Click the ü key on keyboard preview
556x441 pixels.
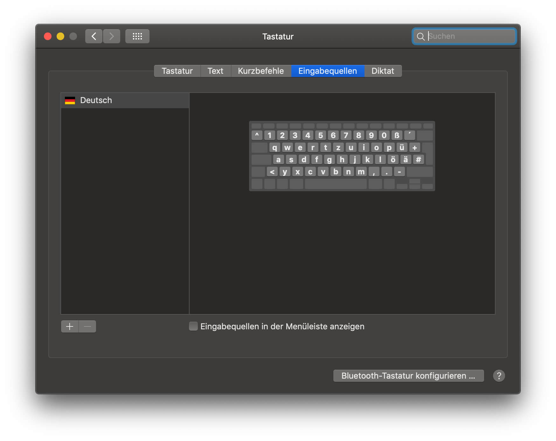(402, 148)
